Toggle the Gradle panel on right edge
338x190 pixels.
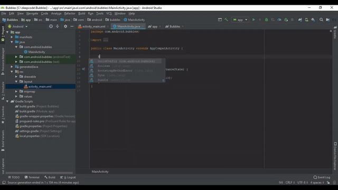[x=335, y=32]
